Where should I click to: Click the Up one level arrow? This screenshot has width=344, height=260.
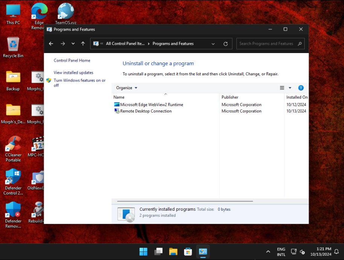[83, 44]
